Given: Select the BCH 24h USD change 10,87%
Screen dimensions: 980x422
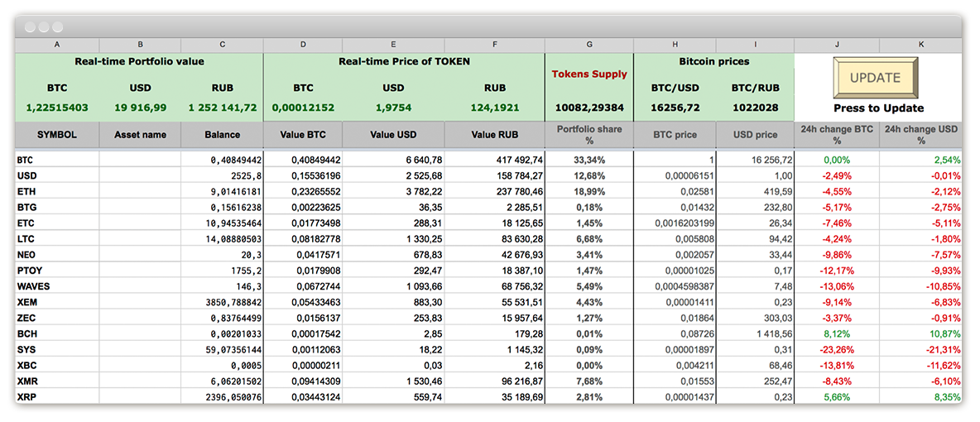Looking at the screenshot, I should pos(920,333).
